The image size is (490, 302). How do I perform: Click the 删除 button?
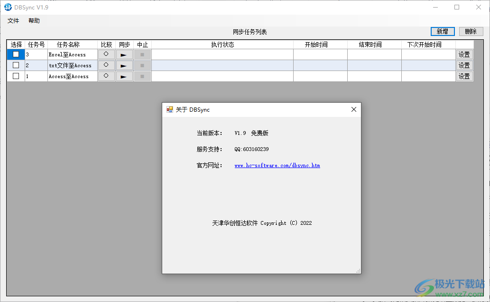[471, 32]
